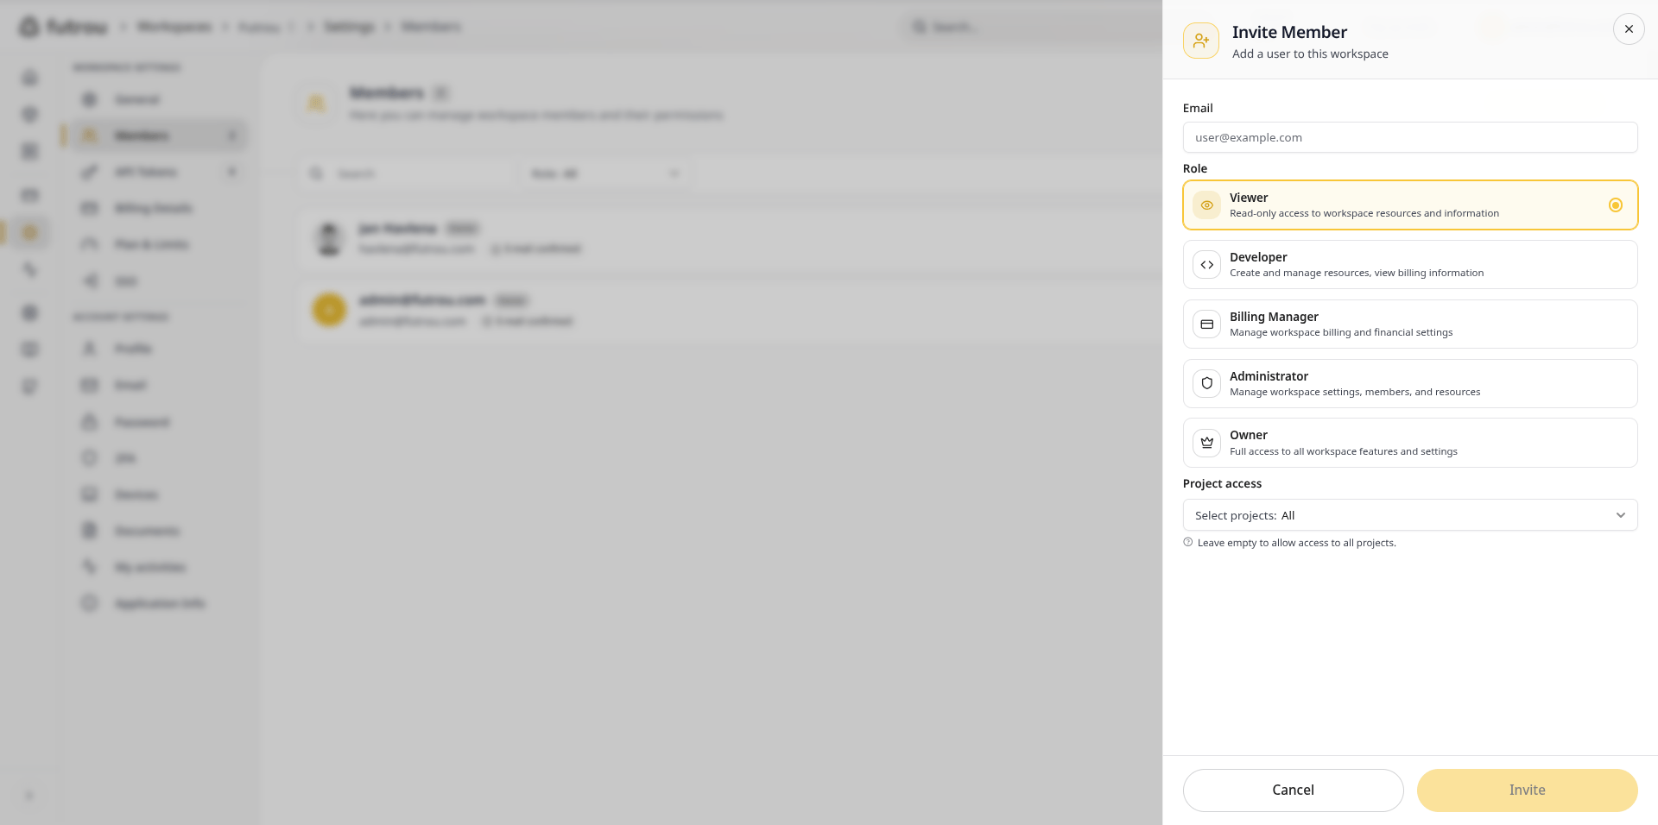Click the Invite button
This screenshot has height=825, width=1658.
(x=1527, y=790)
